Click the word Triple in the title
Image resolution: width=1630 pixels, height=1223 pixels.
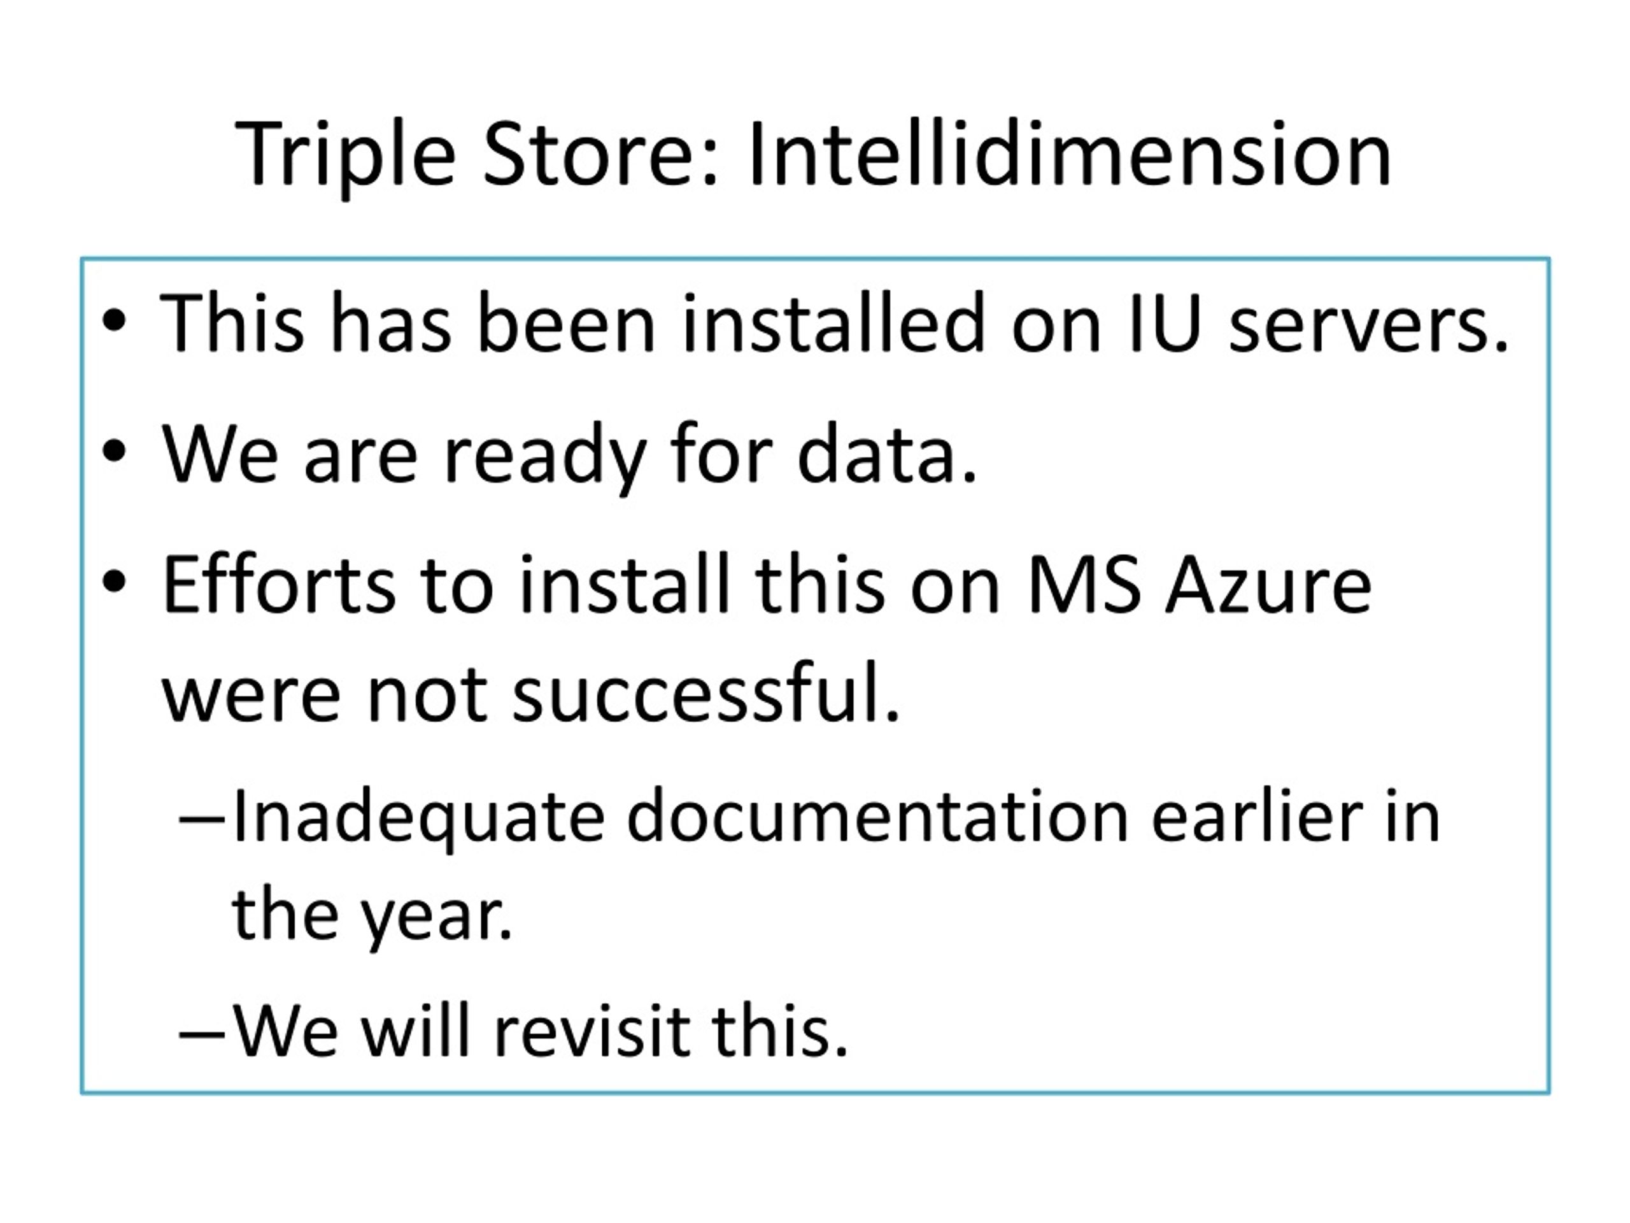(346, 157)
